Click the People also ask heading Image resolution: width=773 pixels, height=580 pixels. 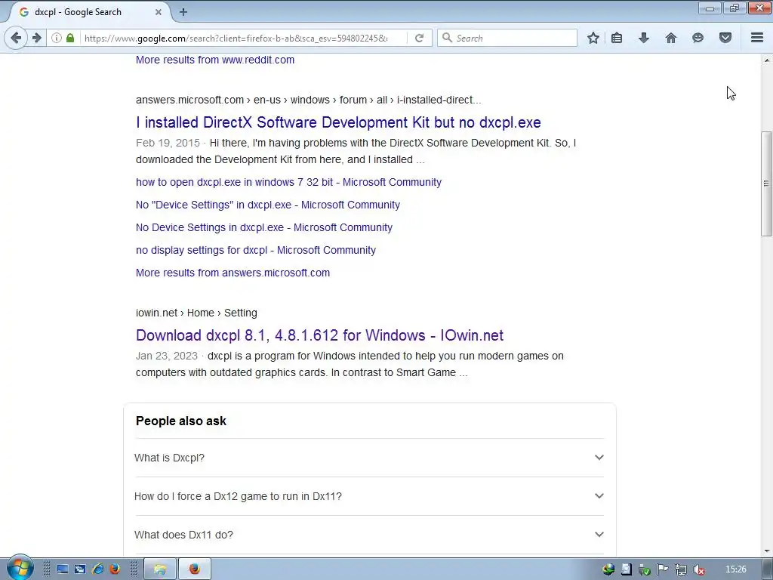[x=181, y=421]
